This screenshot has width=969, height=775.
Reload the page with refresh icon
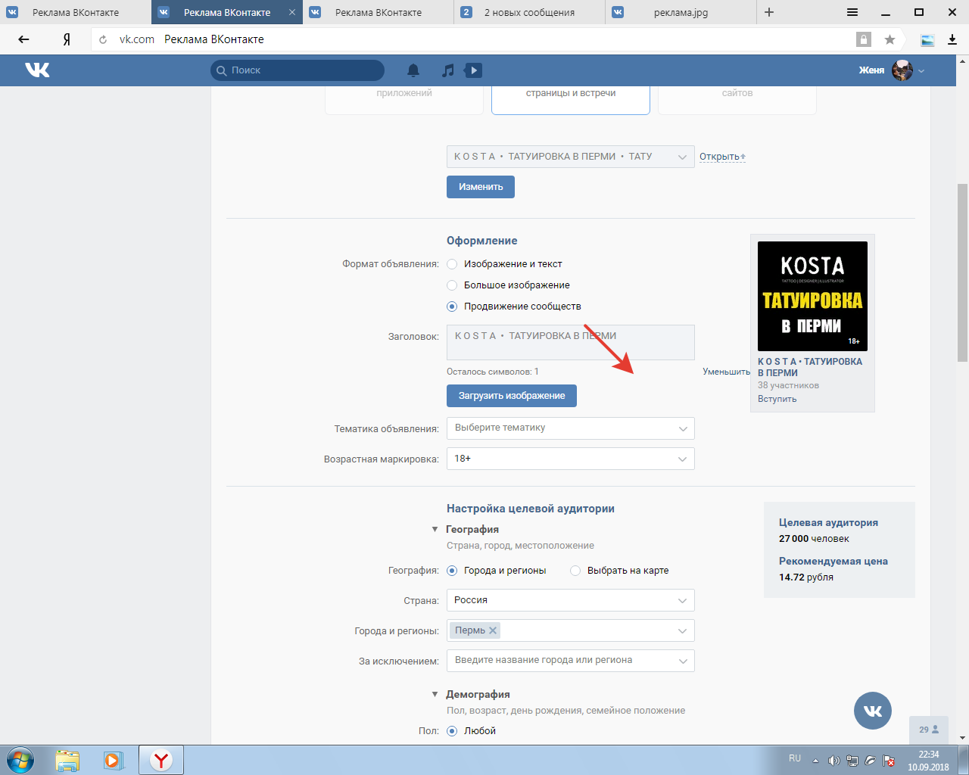point(103,39)
